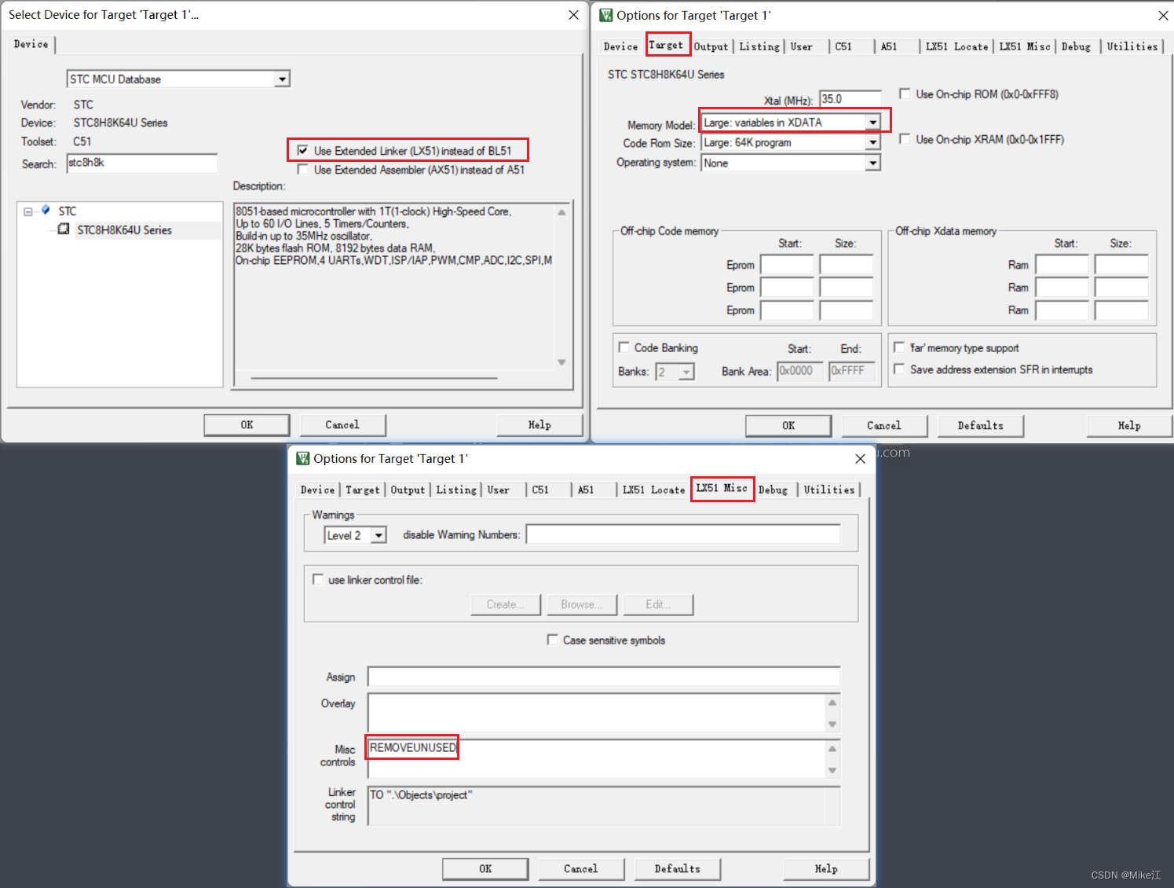Click Cancel in top Options window
The width and height of the screenshot is (1174, 888).
point(884,426)
